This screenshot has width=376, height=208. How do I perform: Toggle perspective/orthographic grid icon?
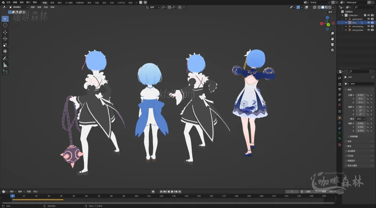332,50
